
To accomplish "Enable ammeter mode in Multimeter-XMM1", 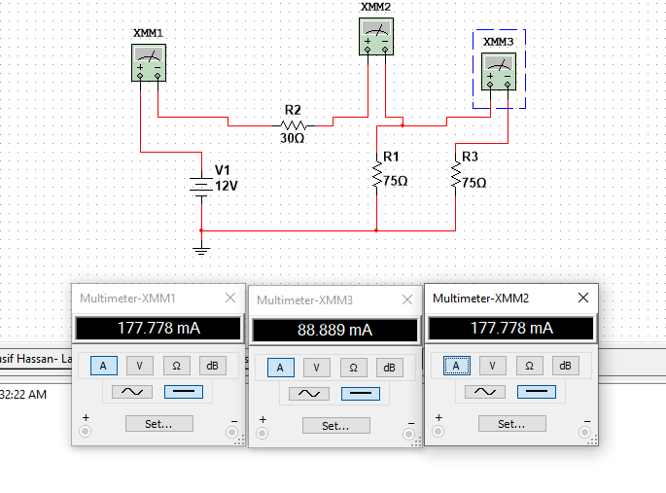I will point(104,366).
